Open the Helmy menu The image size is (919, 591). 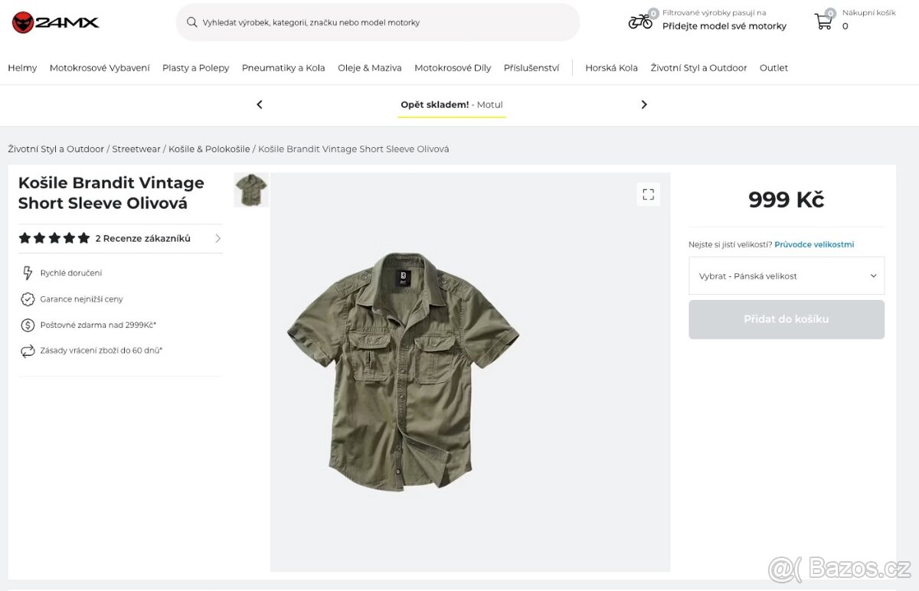pos(22,68)
